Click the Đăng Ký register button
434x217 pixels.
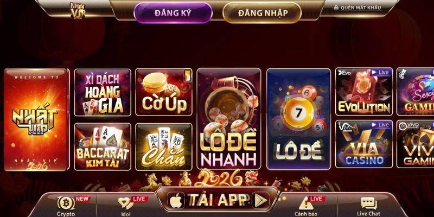pos(173,12)
